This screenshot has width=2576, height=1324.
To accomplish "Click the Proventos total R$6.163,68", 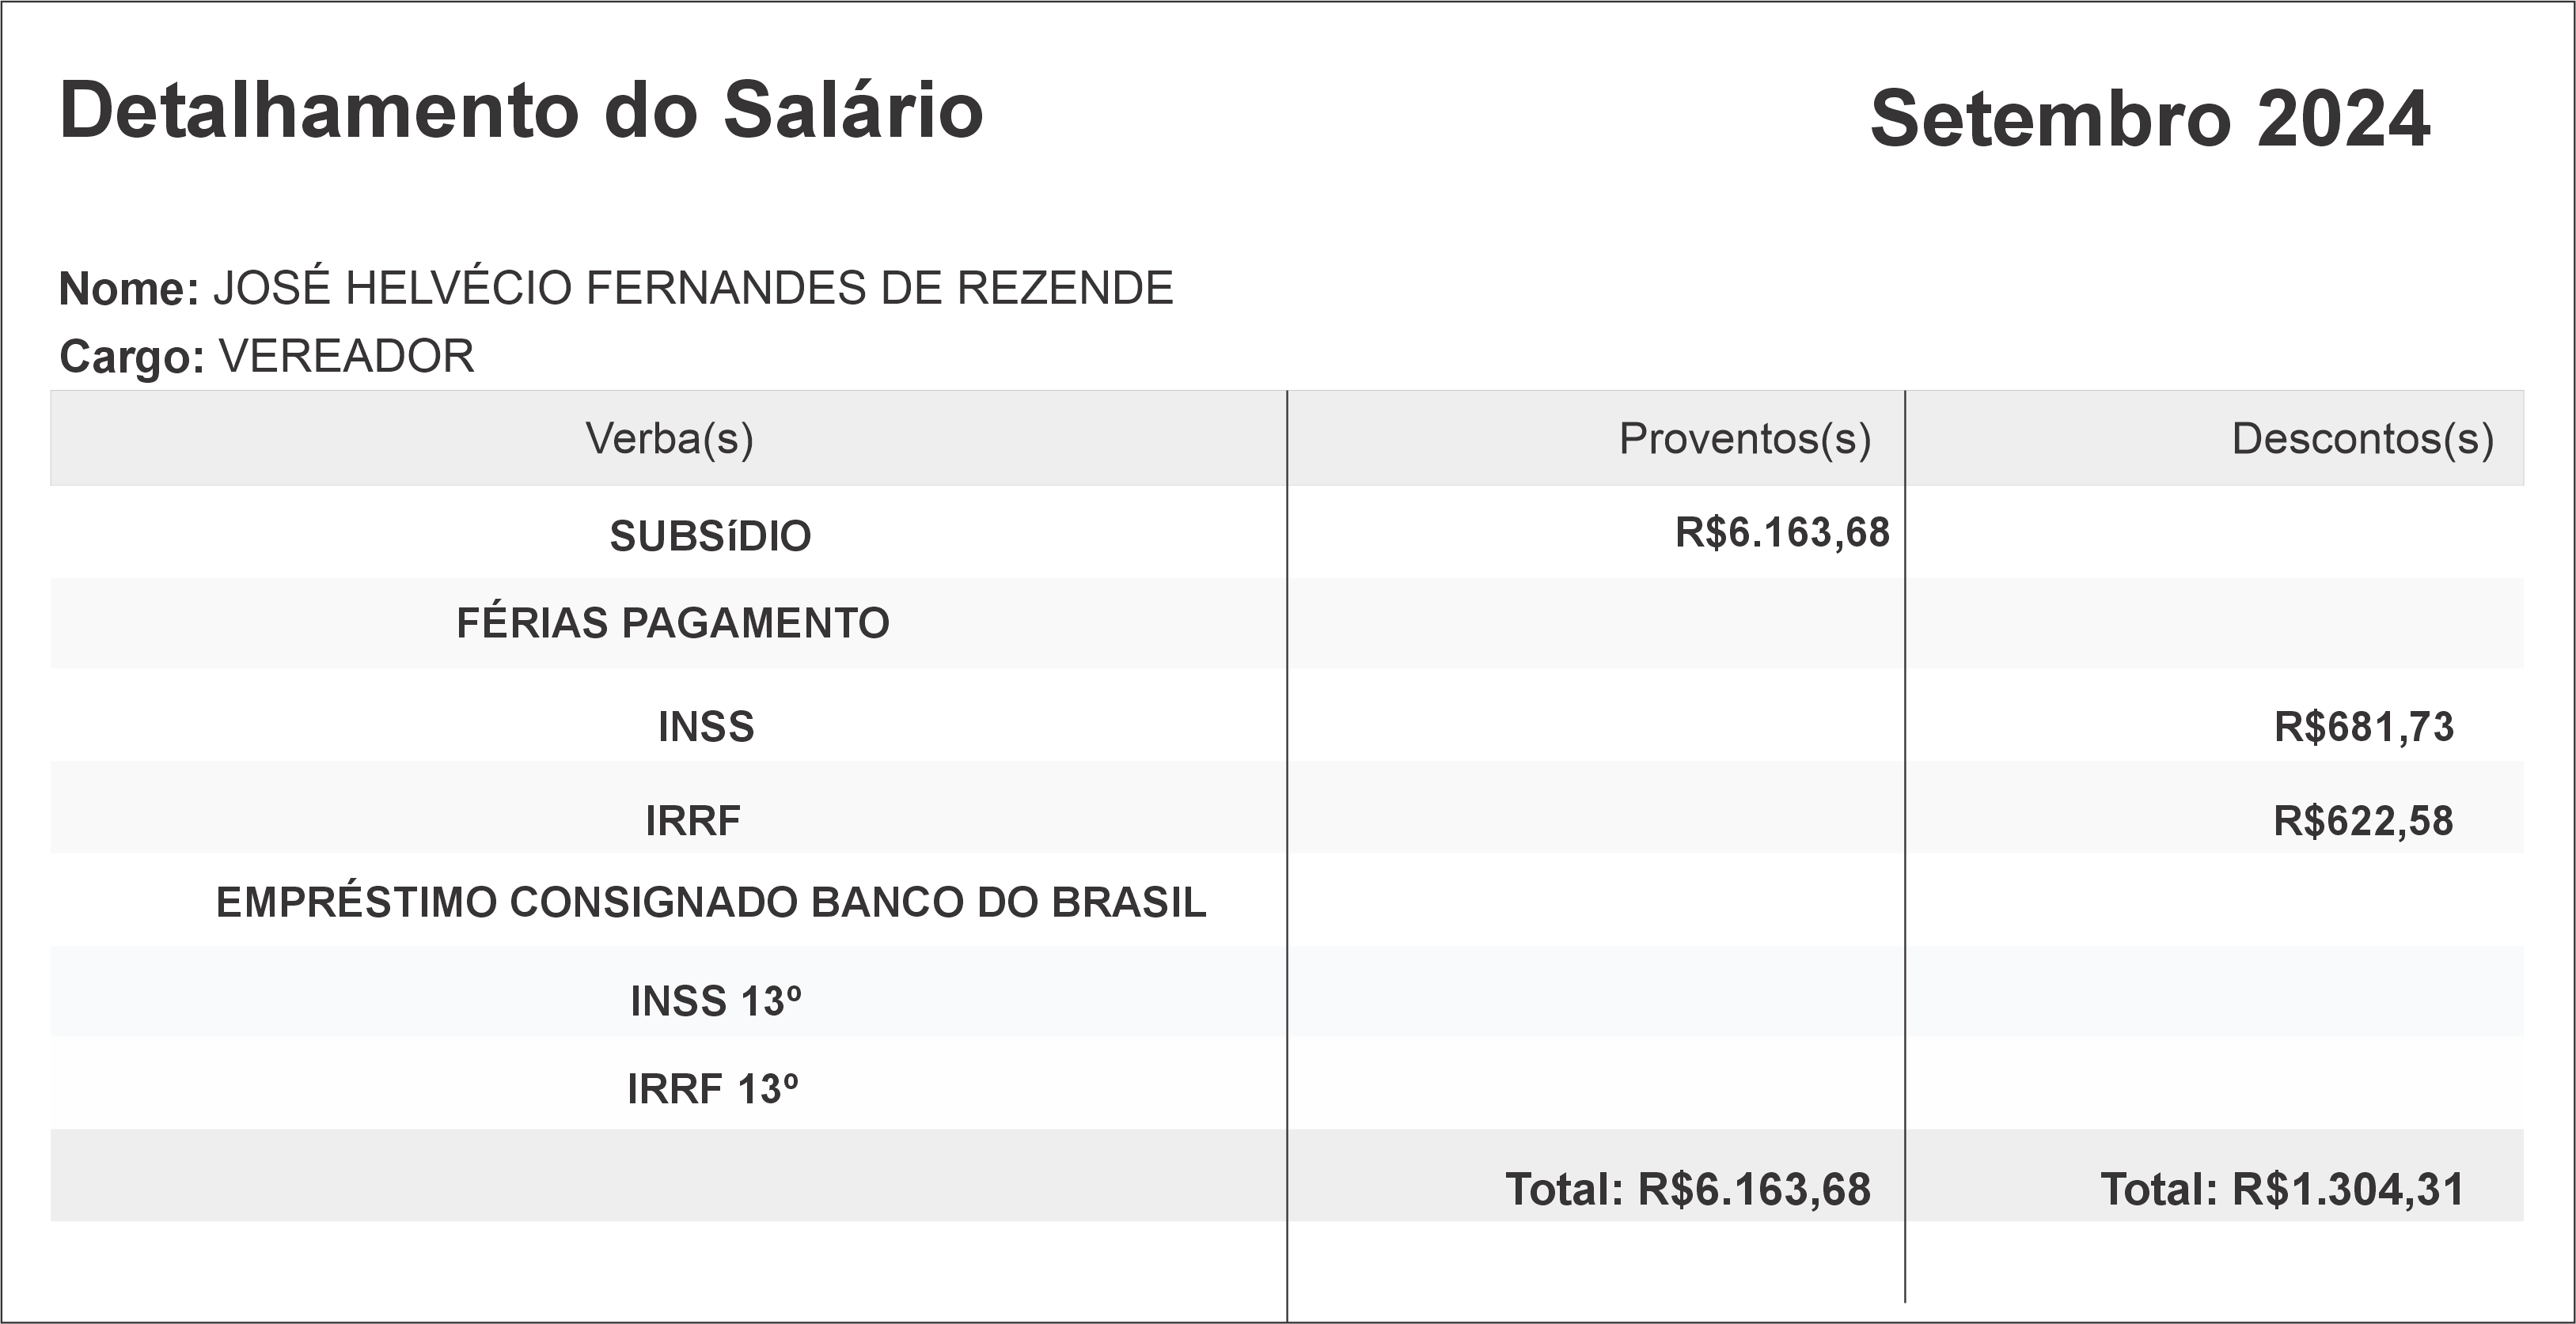I will tap(1687, 1189).
